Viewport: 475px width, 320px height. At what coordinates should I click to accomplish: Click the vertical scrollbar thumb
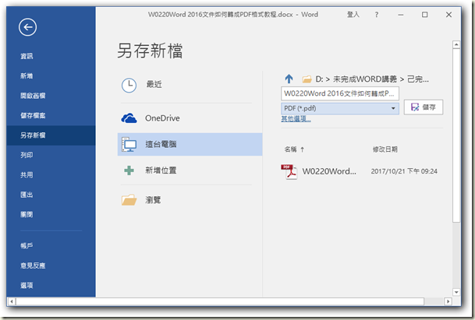click(x=456, y=135)
